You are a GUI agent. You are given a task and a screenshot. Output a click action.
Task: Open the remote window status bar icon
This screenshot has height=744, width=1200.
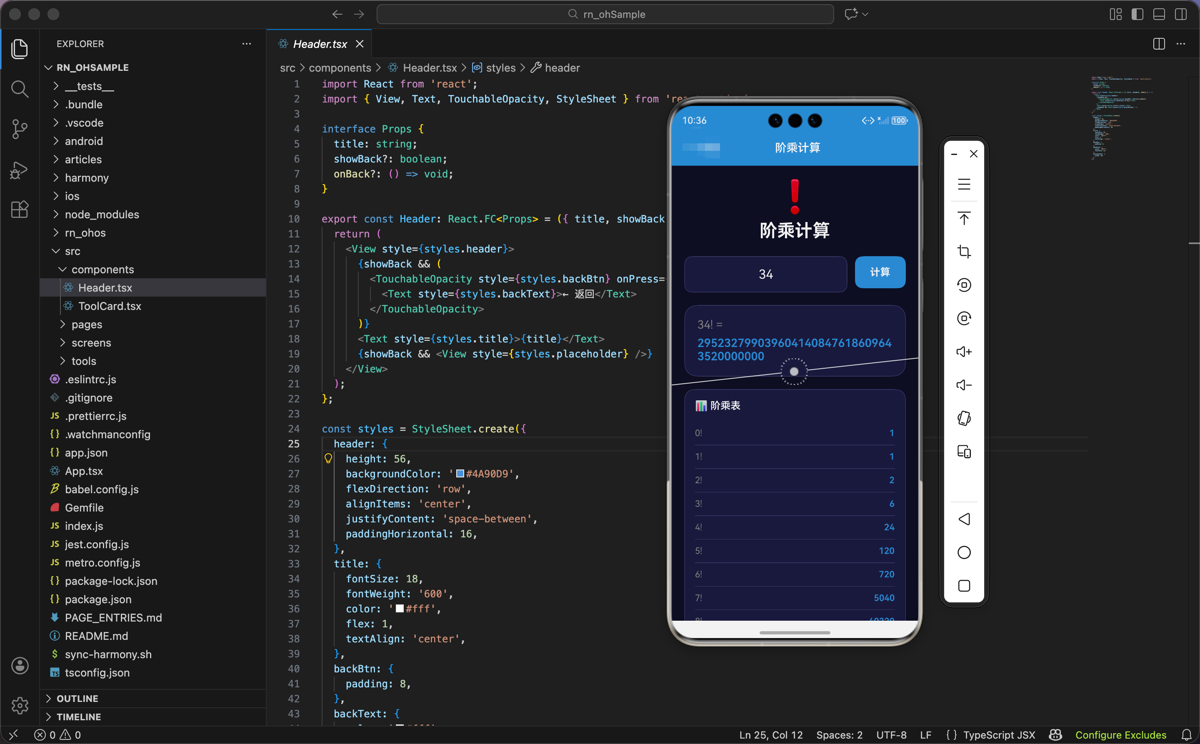point(13,735)
